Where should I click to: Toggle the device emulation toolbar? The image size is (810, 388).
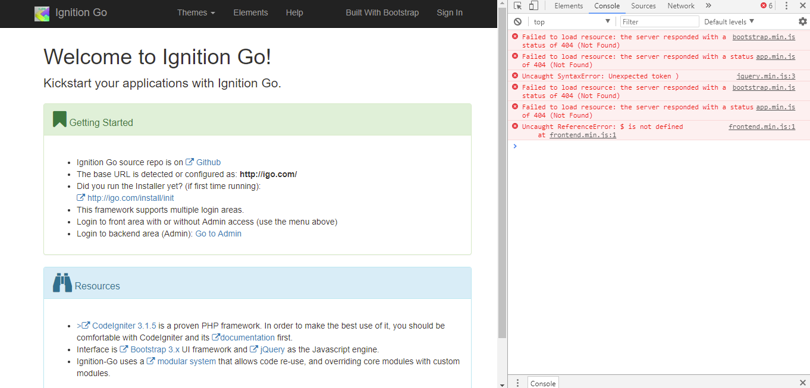coord(533,5)
